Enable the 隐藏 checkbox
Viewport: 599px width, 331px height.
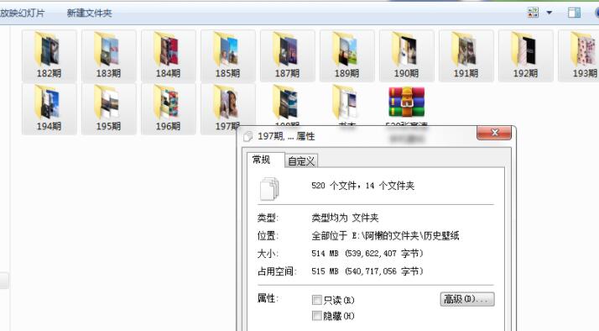pyautogui.click(x=316, y=316)
